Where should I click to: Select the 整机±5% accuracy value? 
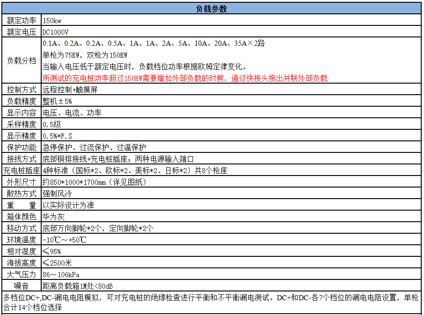coord(57,102)
